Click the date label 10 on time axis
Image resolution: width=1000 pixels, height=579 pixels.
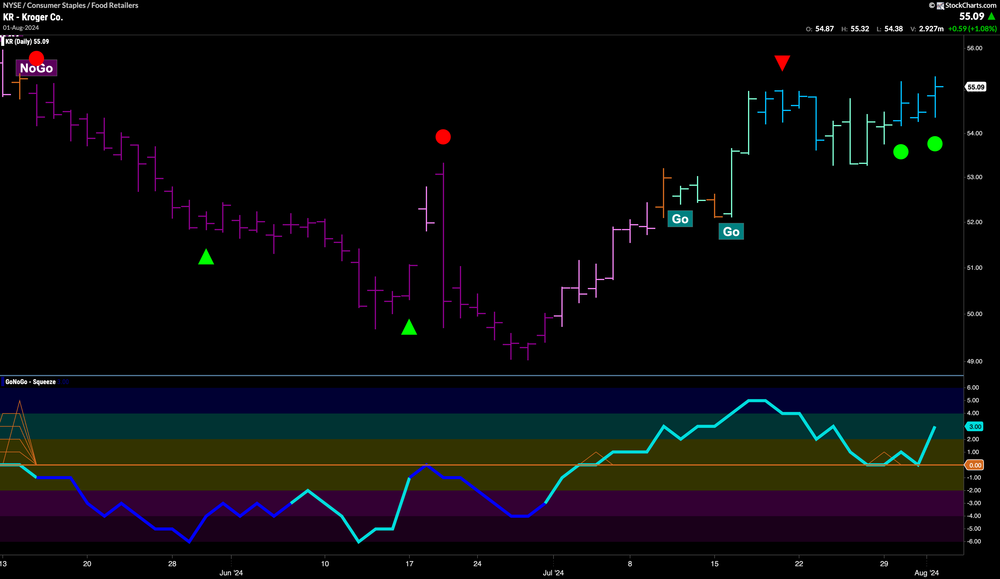pos(325,563)
